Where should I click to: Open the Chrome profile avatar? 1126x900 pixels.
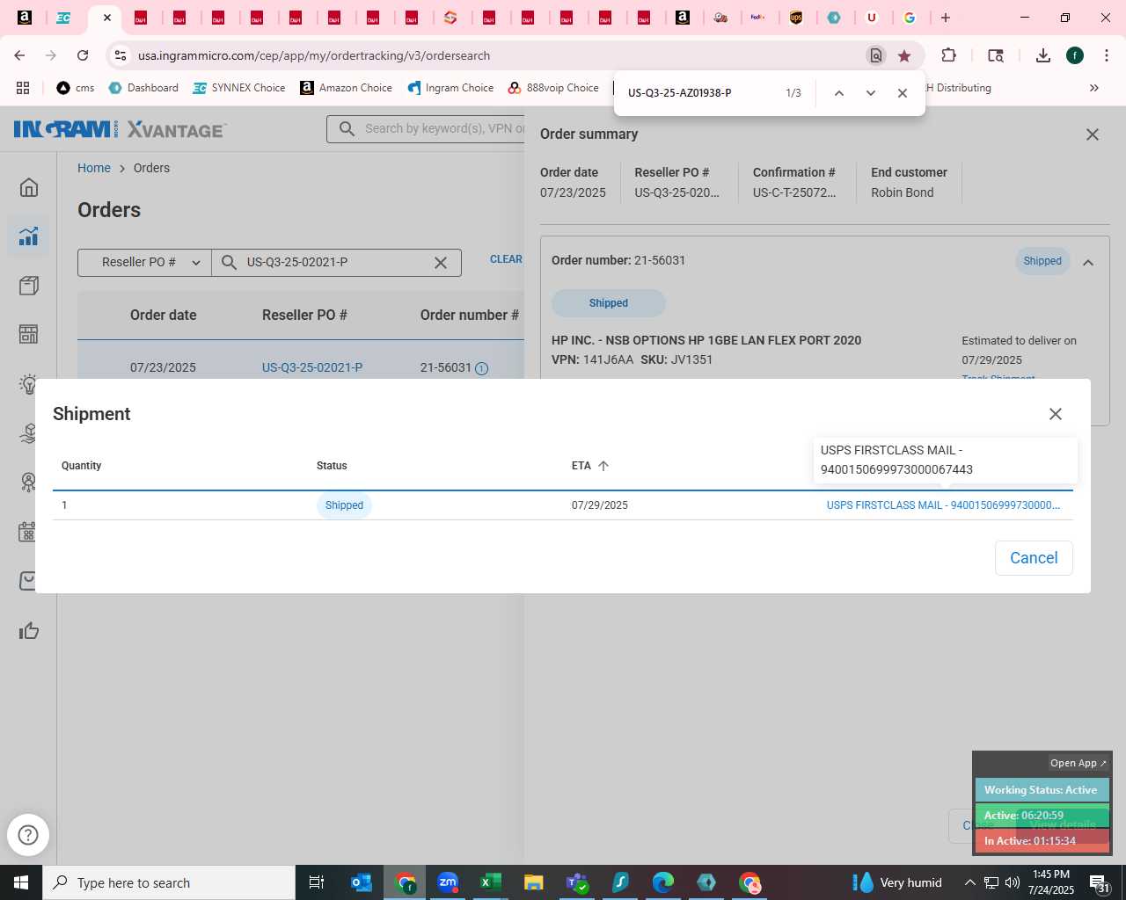1075,55
